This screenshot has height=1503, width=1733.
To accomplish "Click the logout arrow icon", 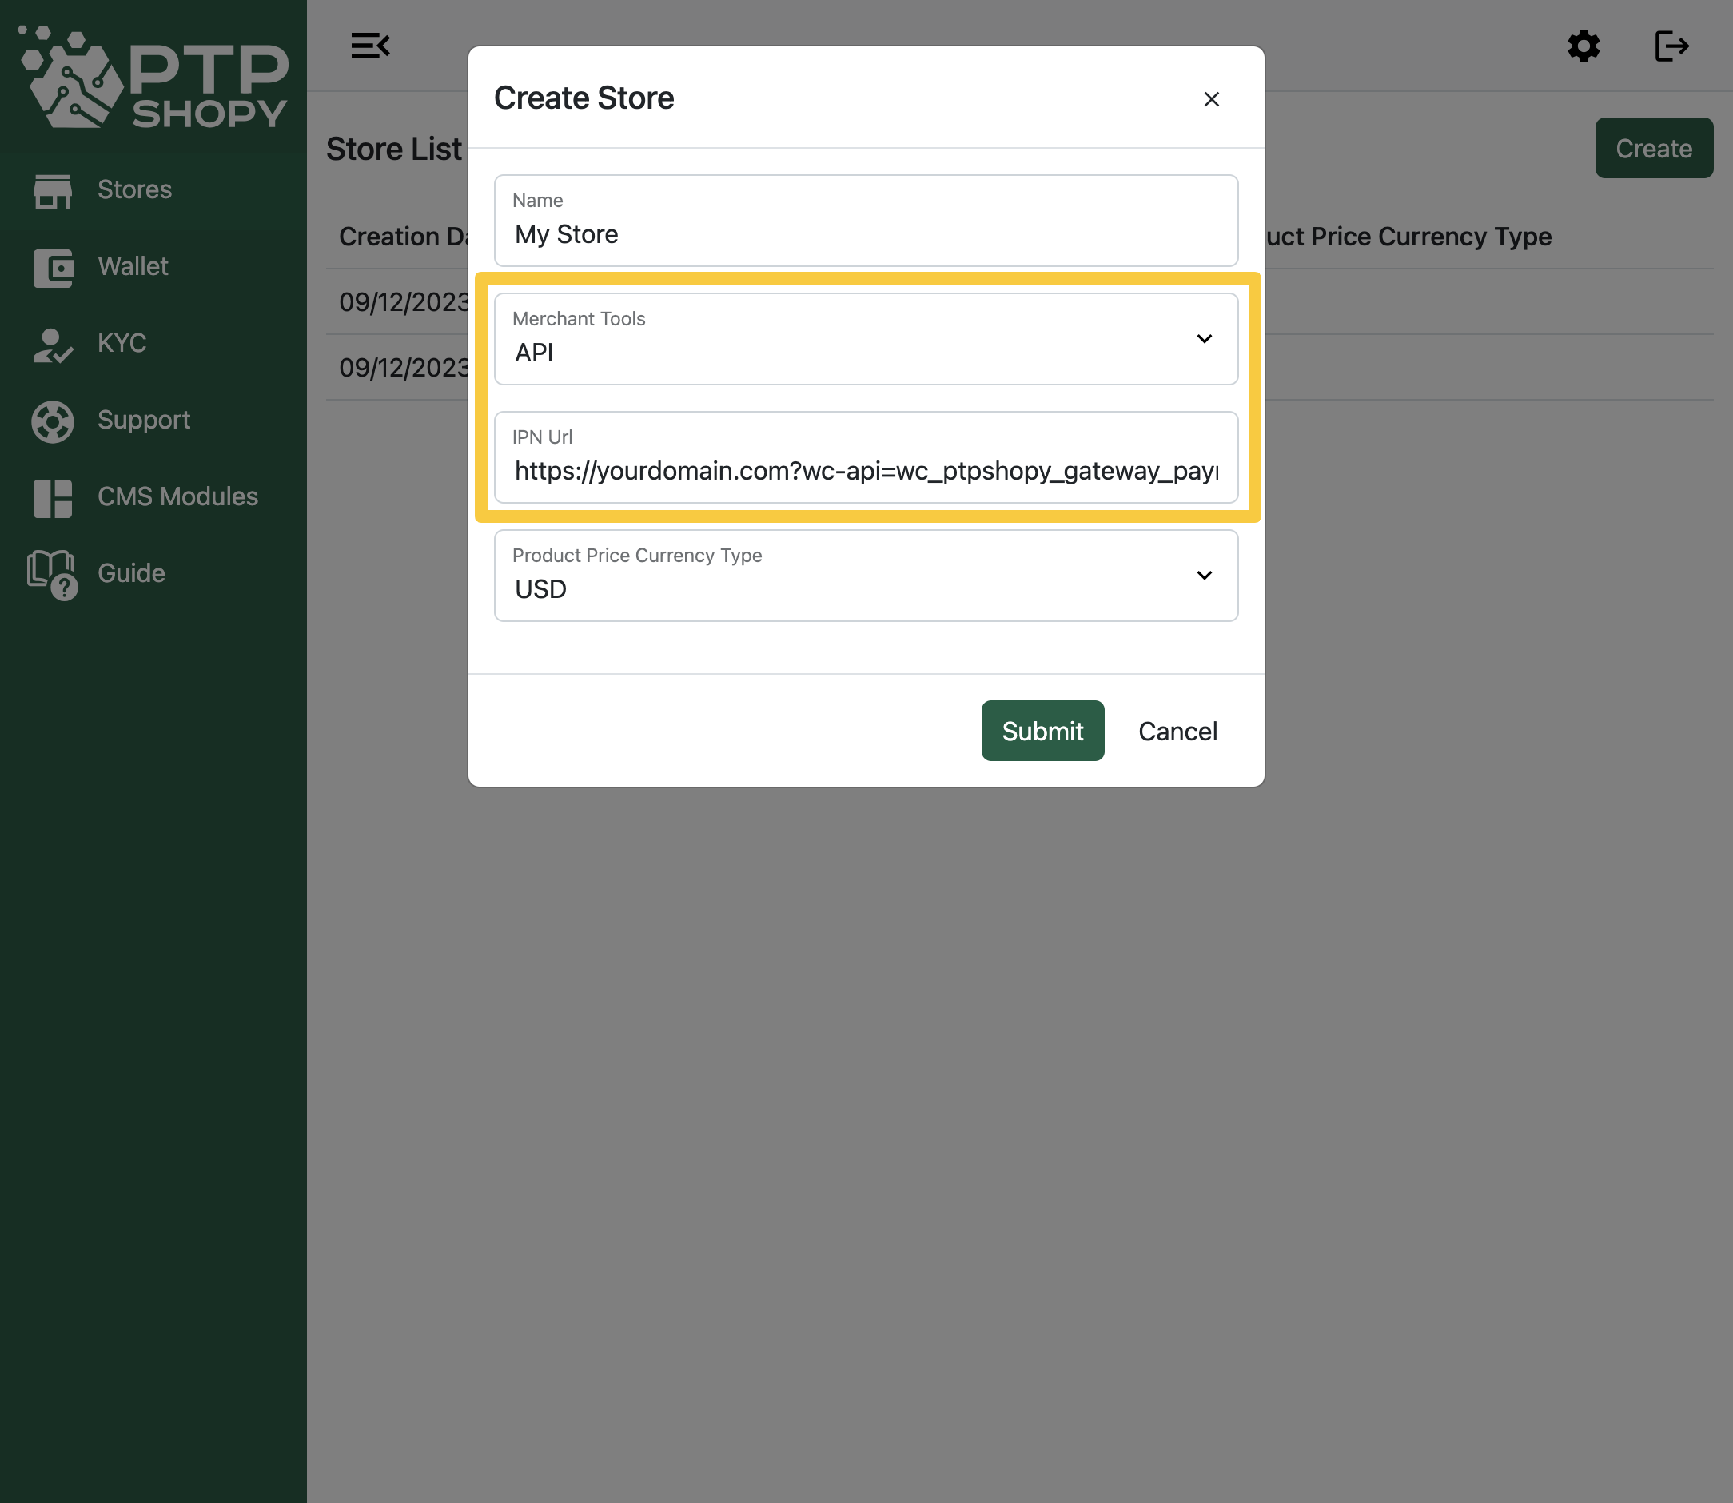I will point(1671,46).
